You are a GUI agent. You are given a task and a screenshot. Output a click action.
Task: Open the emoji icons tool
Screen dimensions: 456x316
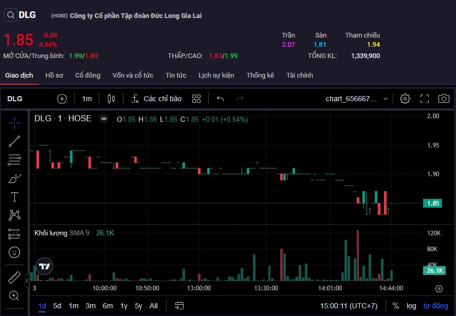click(14, 252)
